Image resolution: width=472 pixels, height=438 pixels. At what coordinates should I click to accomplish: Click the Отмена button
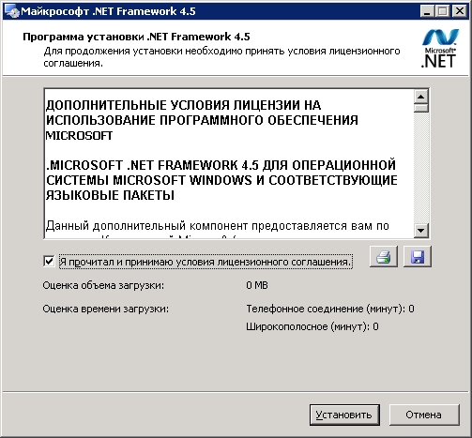(424, 415)
